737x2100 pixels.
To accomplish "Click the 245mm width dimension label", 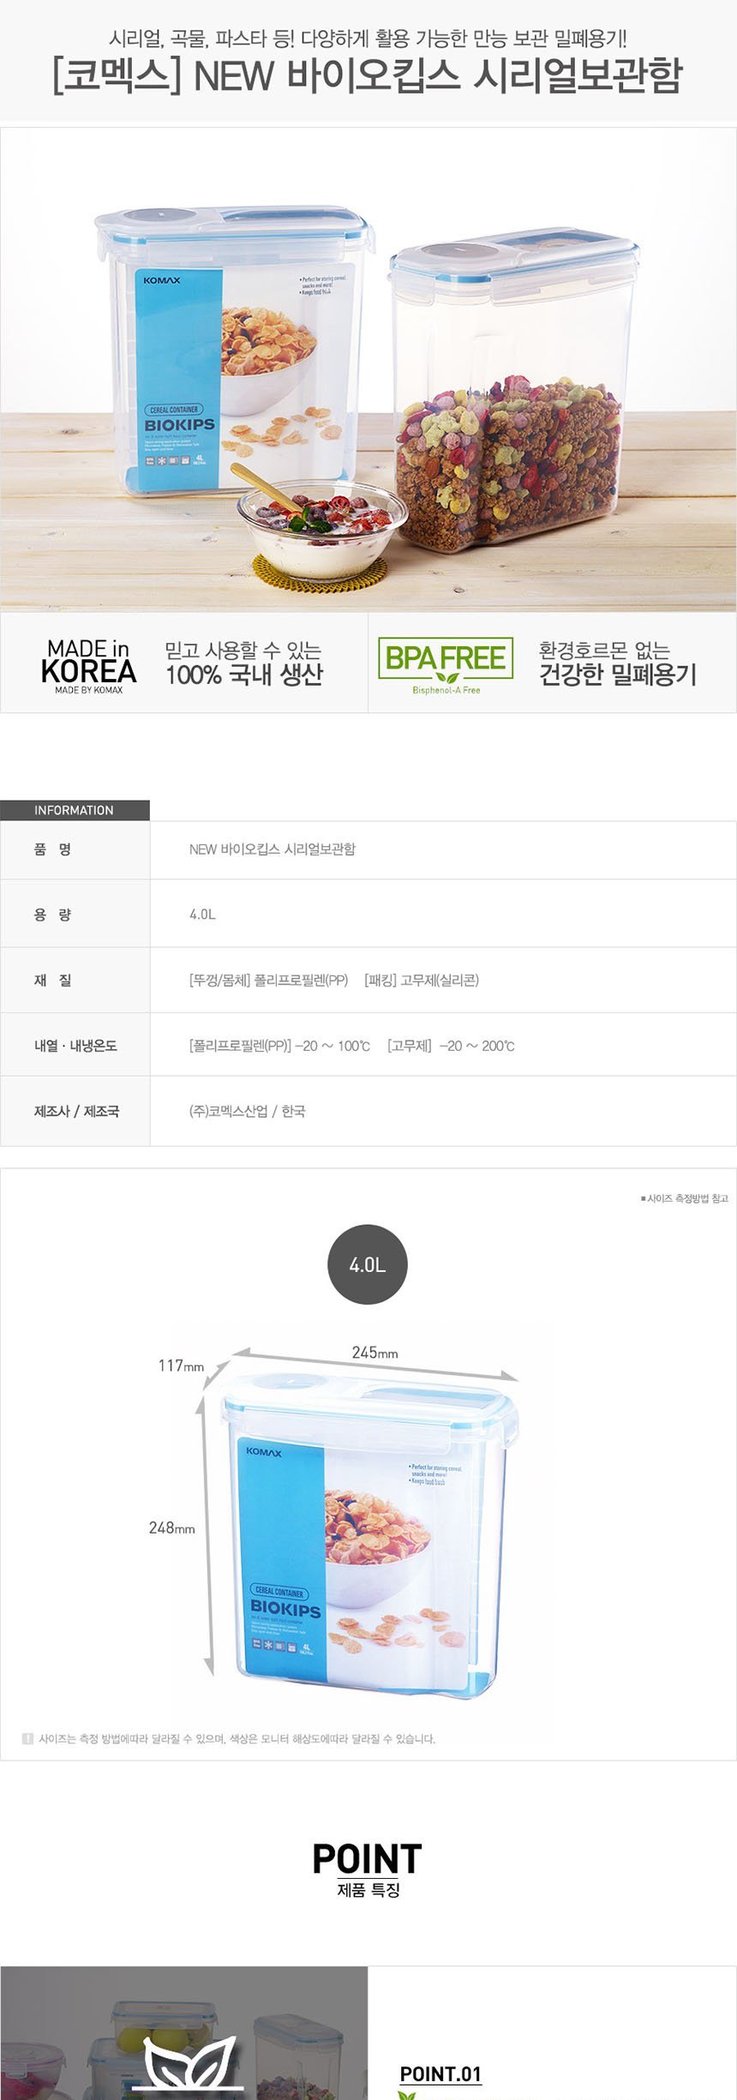I will point(374,1353).
